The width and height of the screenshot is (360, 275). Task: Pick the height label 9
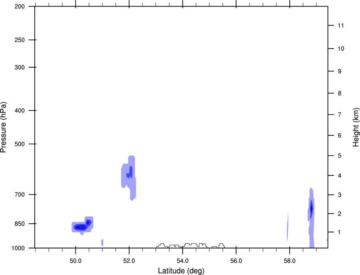coord(339,71)
